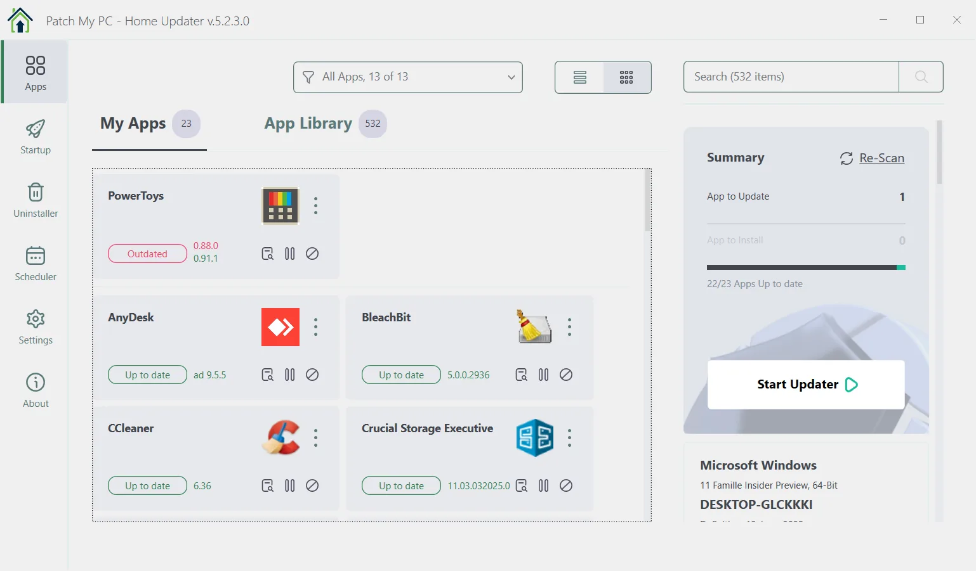
Task: Click the Start Updater button
Action: [805, 384]
